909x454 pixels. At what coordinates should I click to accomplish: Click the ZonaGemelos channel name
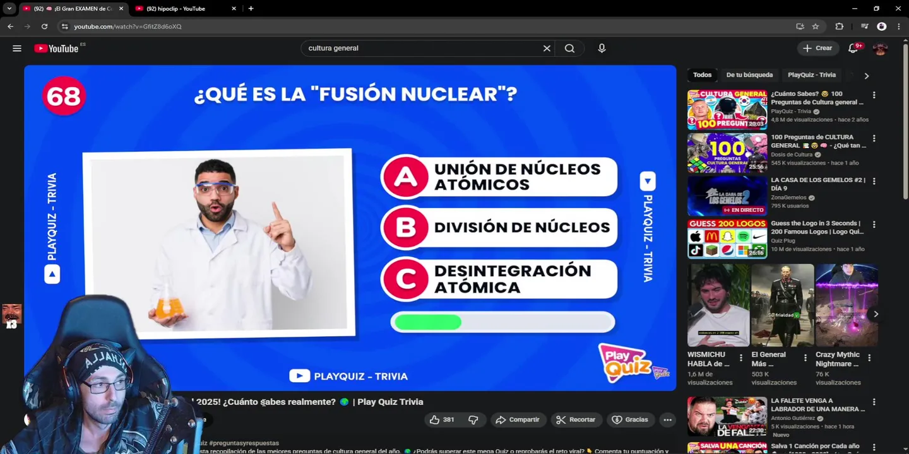(789, 197)
